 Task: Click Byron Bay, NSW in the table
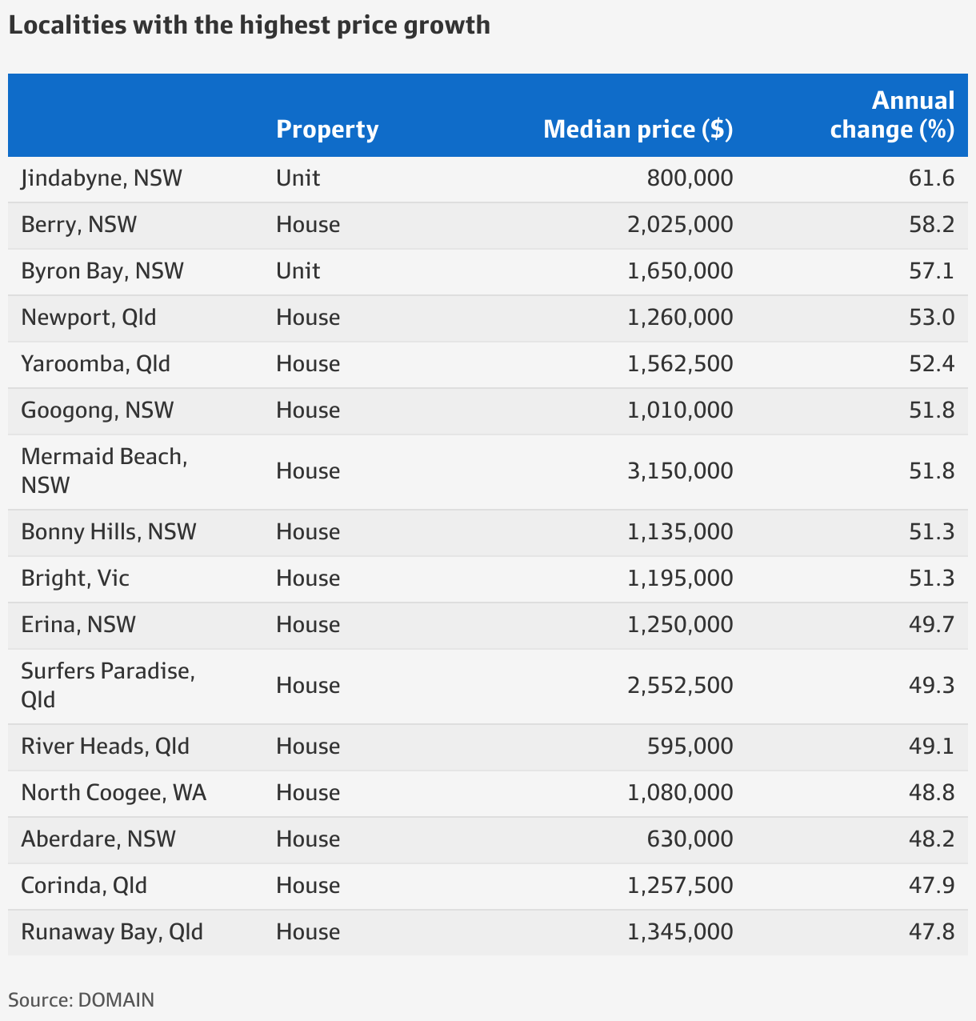click(x=102, y=271)
